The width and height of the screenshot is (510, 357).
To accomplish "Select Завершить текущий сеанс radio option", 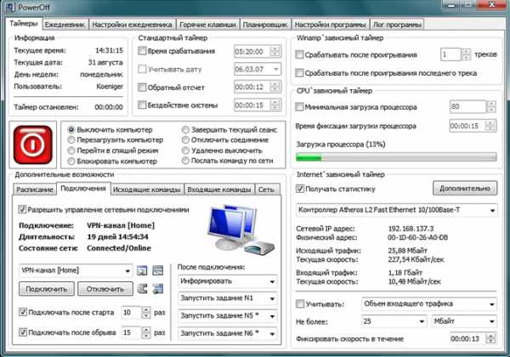I will [186, 129].
